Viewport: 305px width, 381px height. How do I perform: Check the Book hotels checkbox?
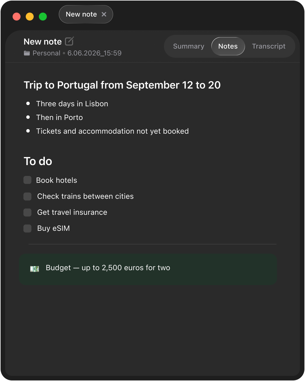point(27,180)
